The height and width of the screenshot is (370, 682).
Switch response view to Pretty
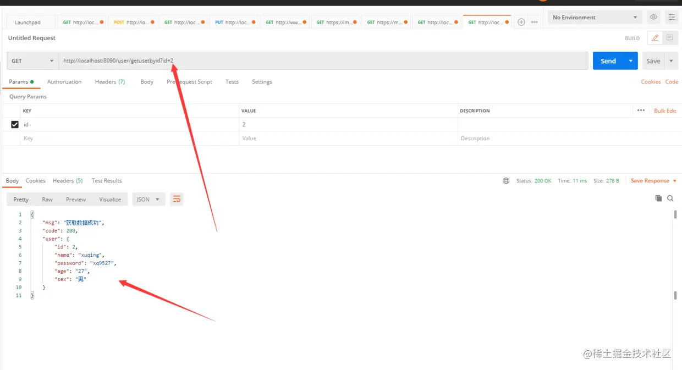point(21,199)
